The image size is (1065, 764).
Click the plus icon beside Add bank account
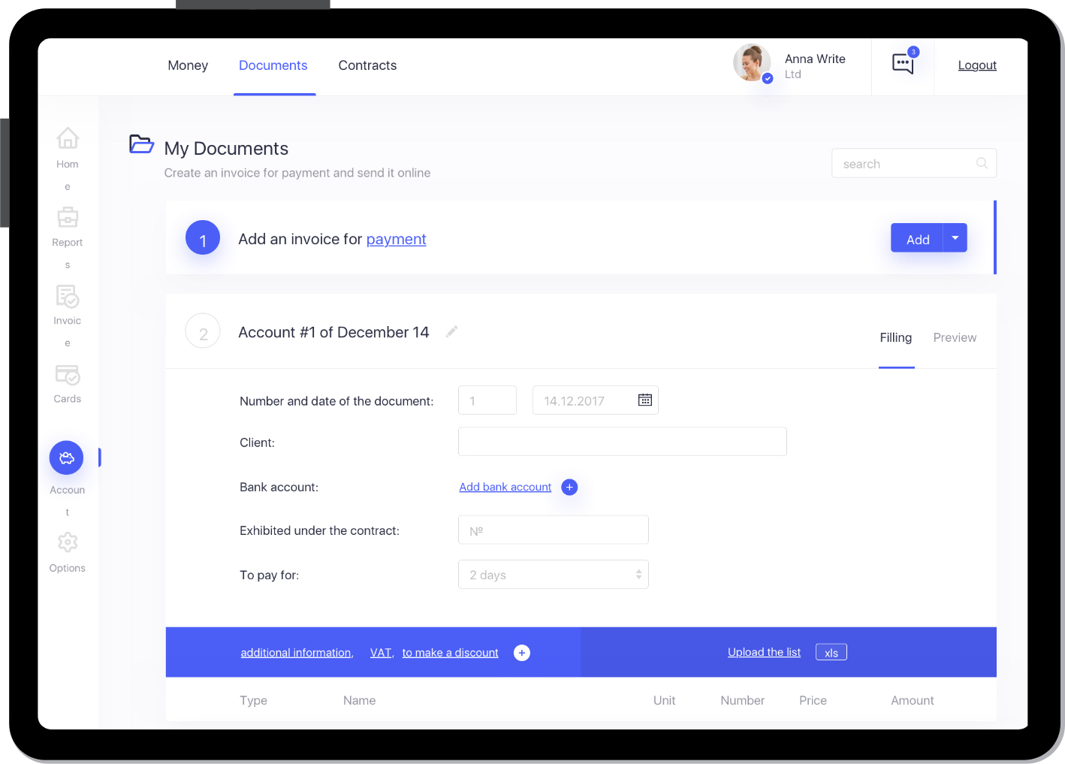pyautogui.click(x=570, y=487)
